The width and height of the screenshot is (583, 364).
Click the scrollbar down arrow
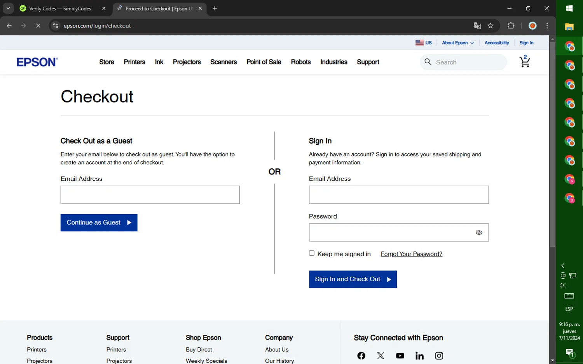point(552,361)
